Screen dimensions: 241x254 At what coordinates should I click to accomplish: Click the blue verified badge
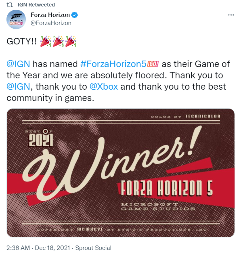[75, 15]
